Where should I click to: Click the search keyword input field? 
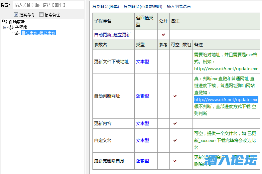click(48, 5)
